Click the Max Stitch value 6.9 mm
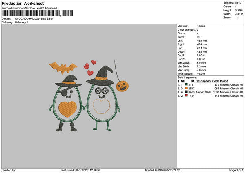Image resolution: width=245 pixels, height=173 pixels. click(201, 62)
